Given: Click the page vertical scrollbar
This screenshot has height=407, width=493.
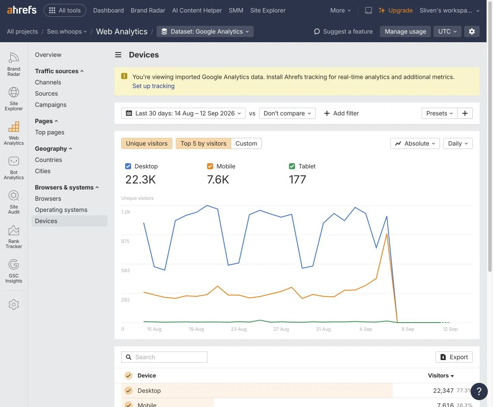Looking at the screenshot, I should [x=490, y=136].
